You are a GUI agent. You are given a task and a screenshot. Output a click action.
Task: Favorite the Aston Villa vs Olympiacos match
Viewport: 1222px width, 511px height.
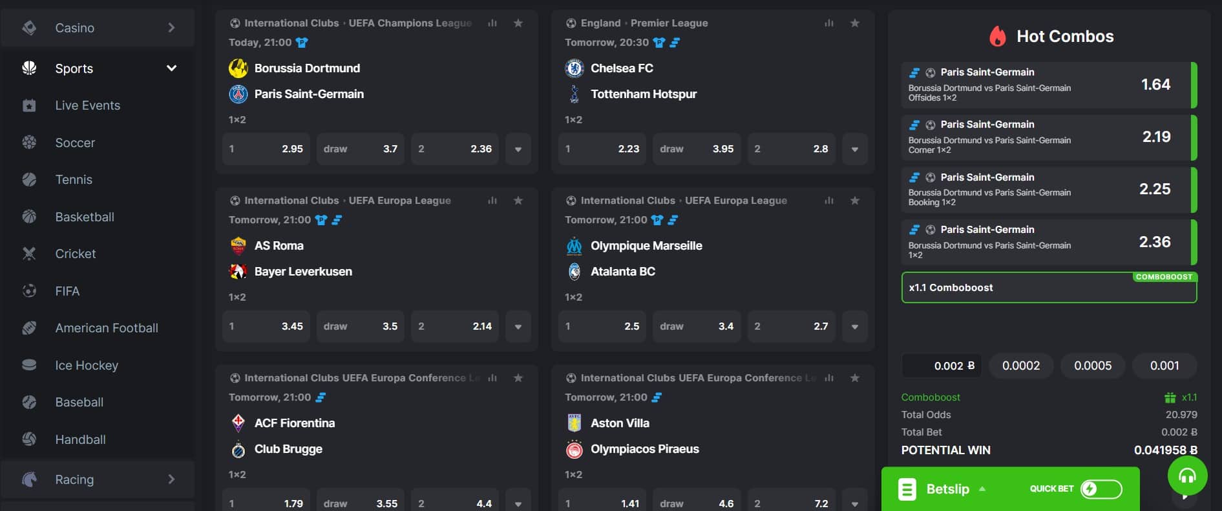854,378
